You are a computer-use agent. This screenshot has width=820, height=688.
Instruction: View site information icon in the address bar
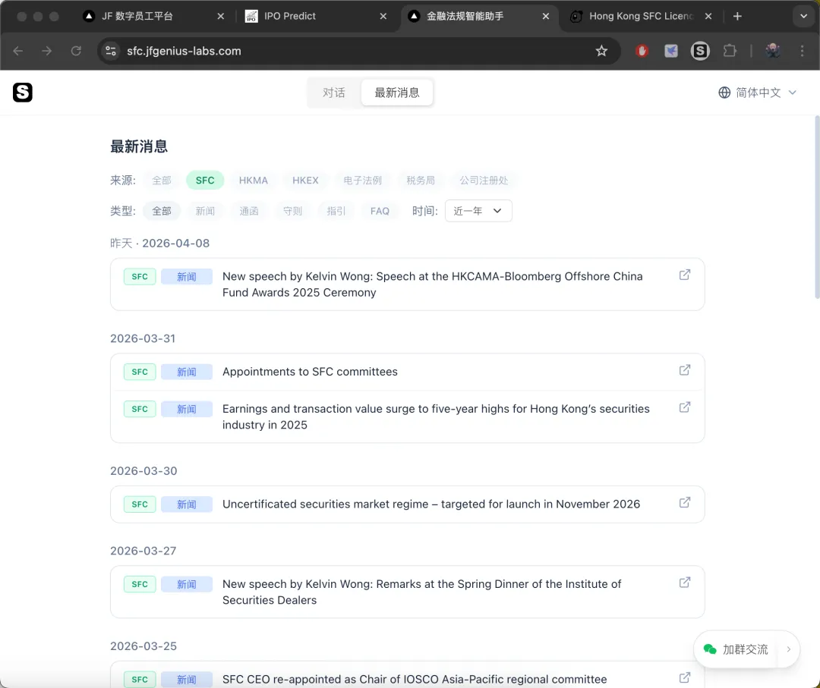click(x=111, y=51)
